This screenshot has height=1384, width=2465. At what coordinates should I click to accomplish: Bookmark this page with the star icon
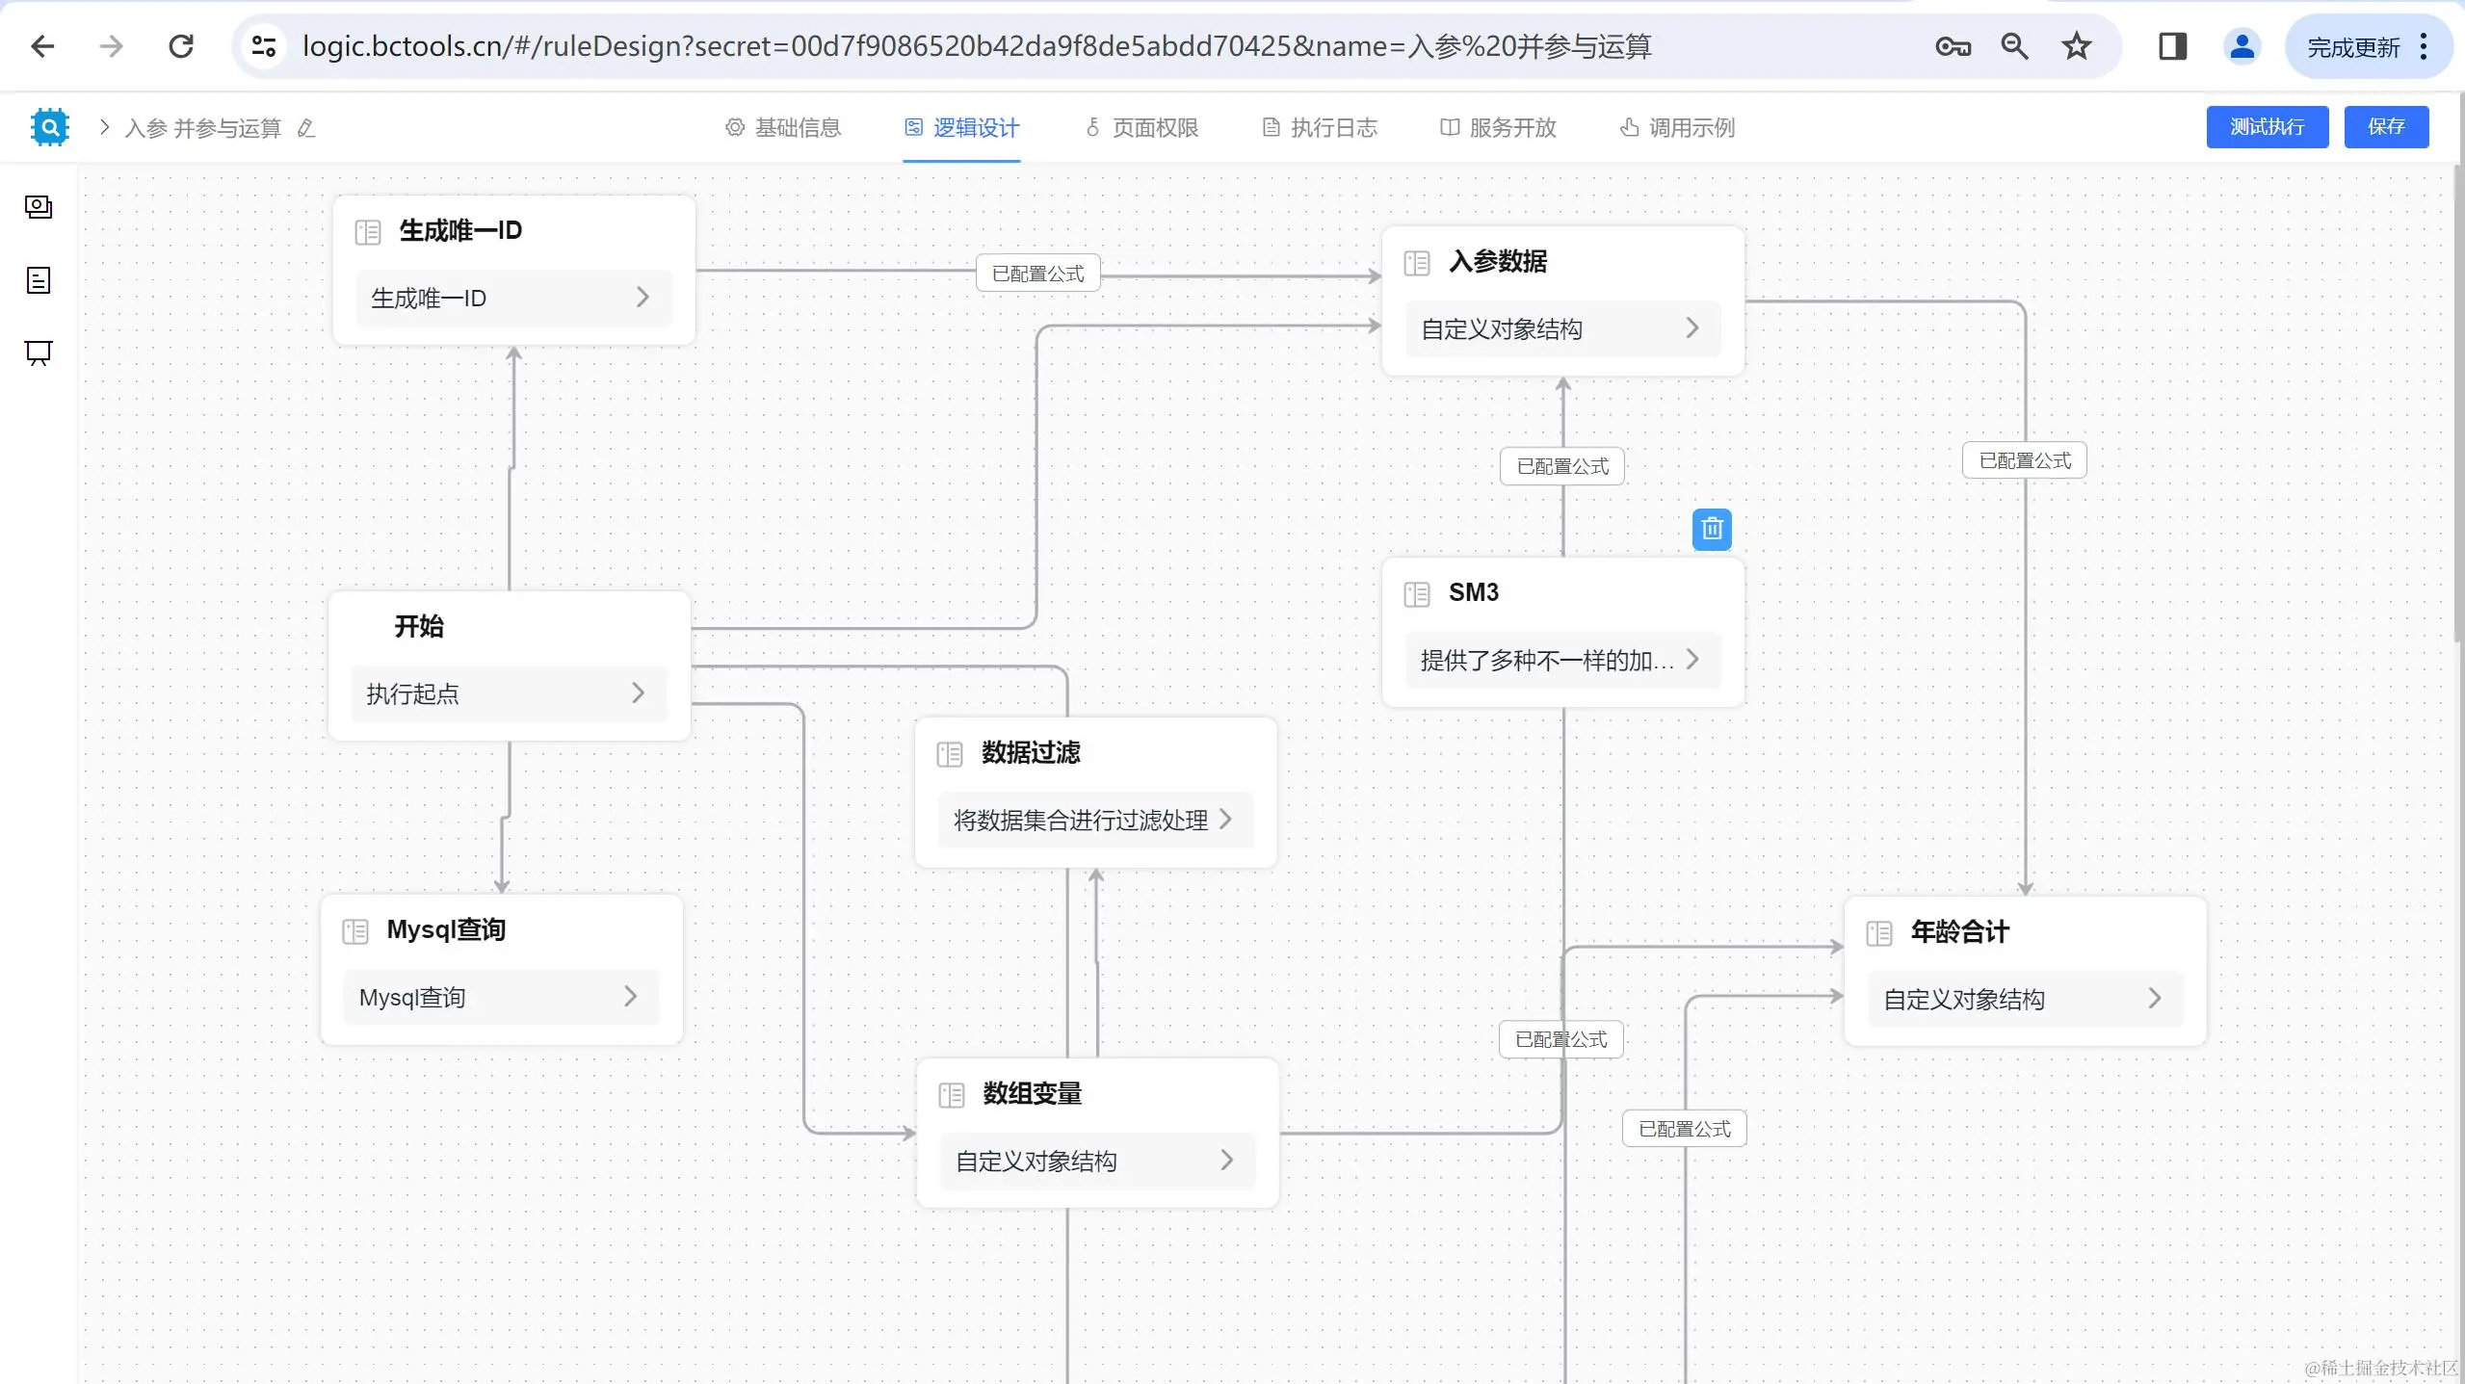2076,46
